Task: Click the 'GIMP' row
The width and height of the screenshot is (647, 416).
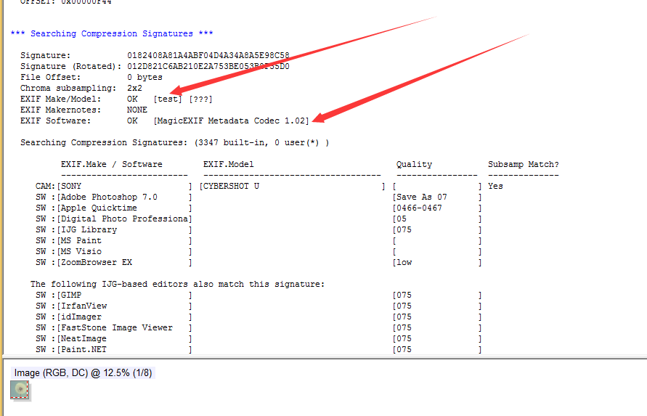Action: click(71, 295)
